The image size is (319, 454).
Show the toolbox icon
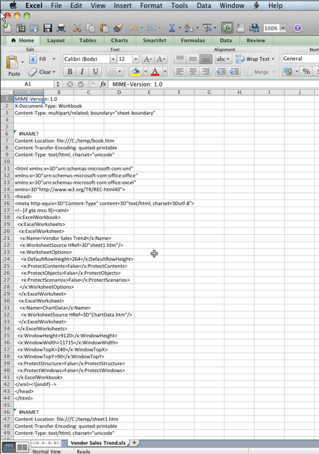point(240,28)
